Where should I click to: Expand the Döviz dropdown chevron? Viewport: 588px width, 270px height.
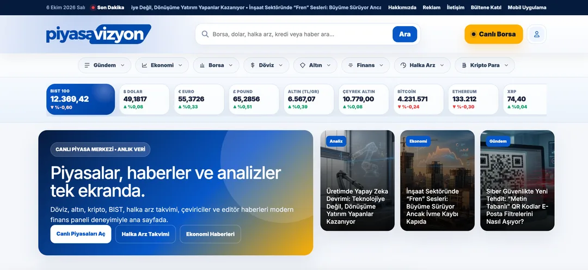[280, 65]
